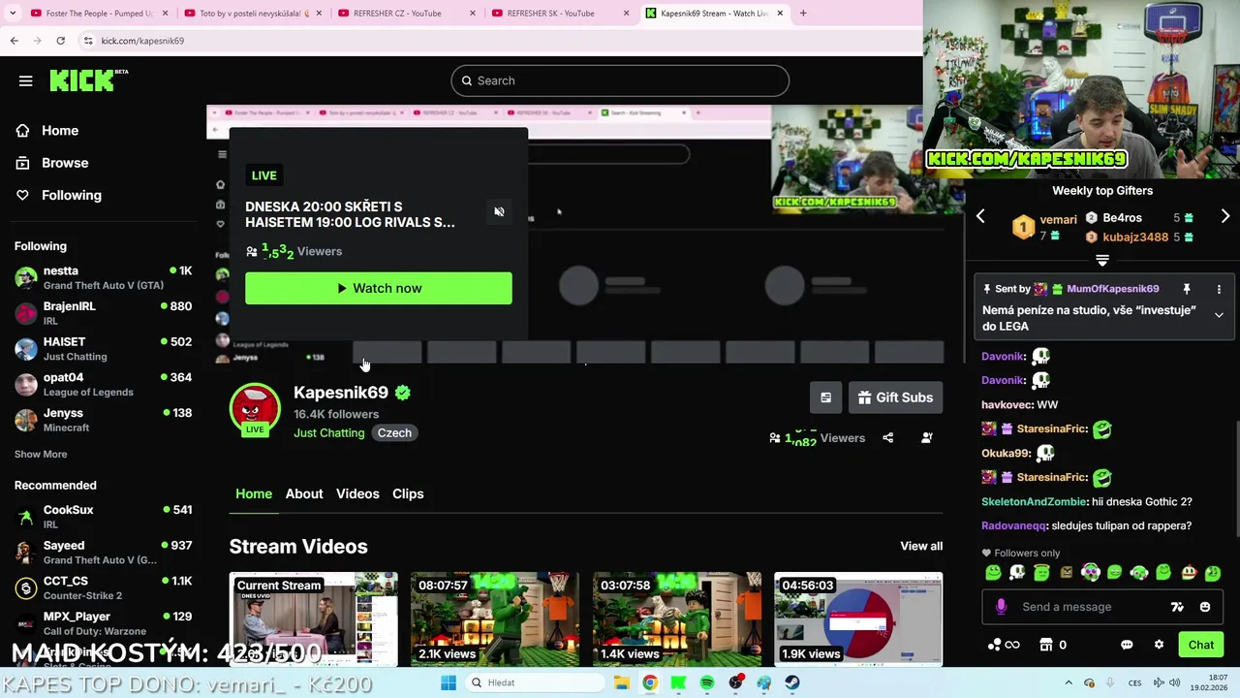Open the chat bubble icon near Chat
Image resolution: width=1240 pixels, height=698 pixels.
pyautogui.click(x=1127, y=645)
